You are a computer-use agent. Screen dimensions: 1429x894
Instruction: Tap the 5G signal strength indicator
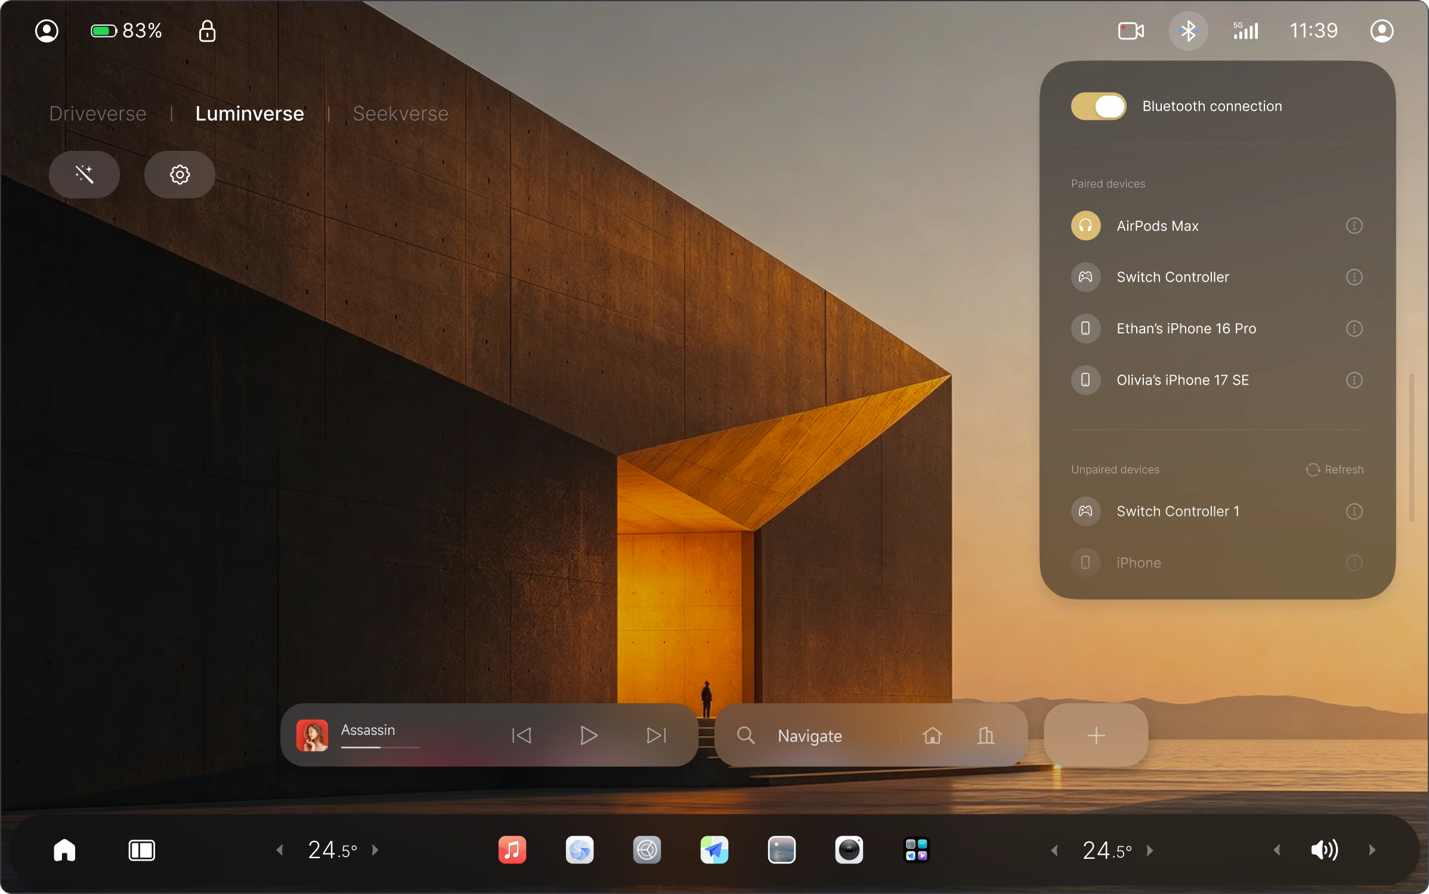click(1246, 31)
